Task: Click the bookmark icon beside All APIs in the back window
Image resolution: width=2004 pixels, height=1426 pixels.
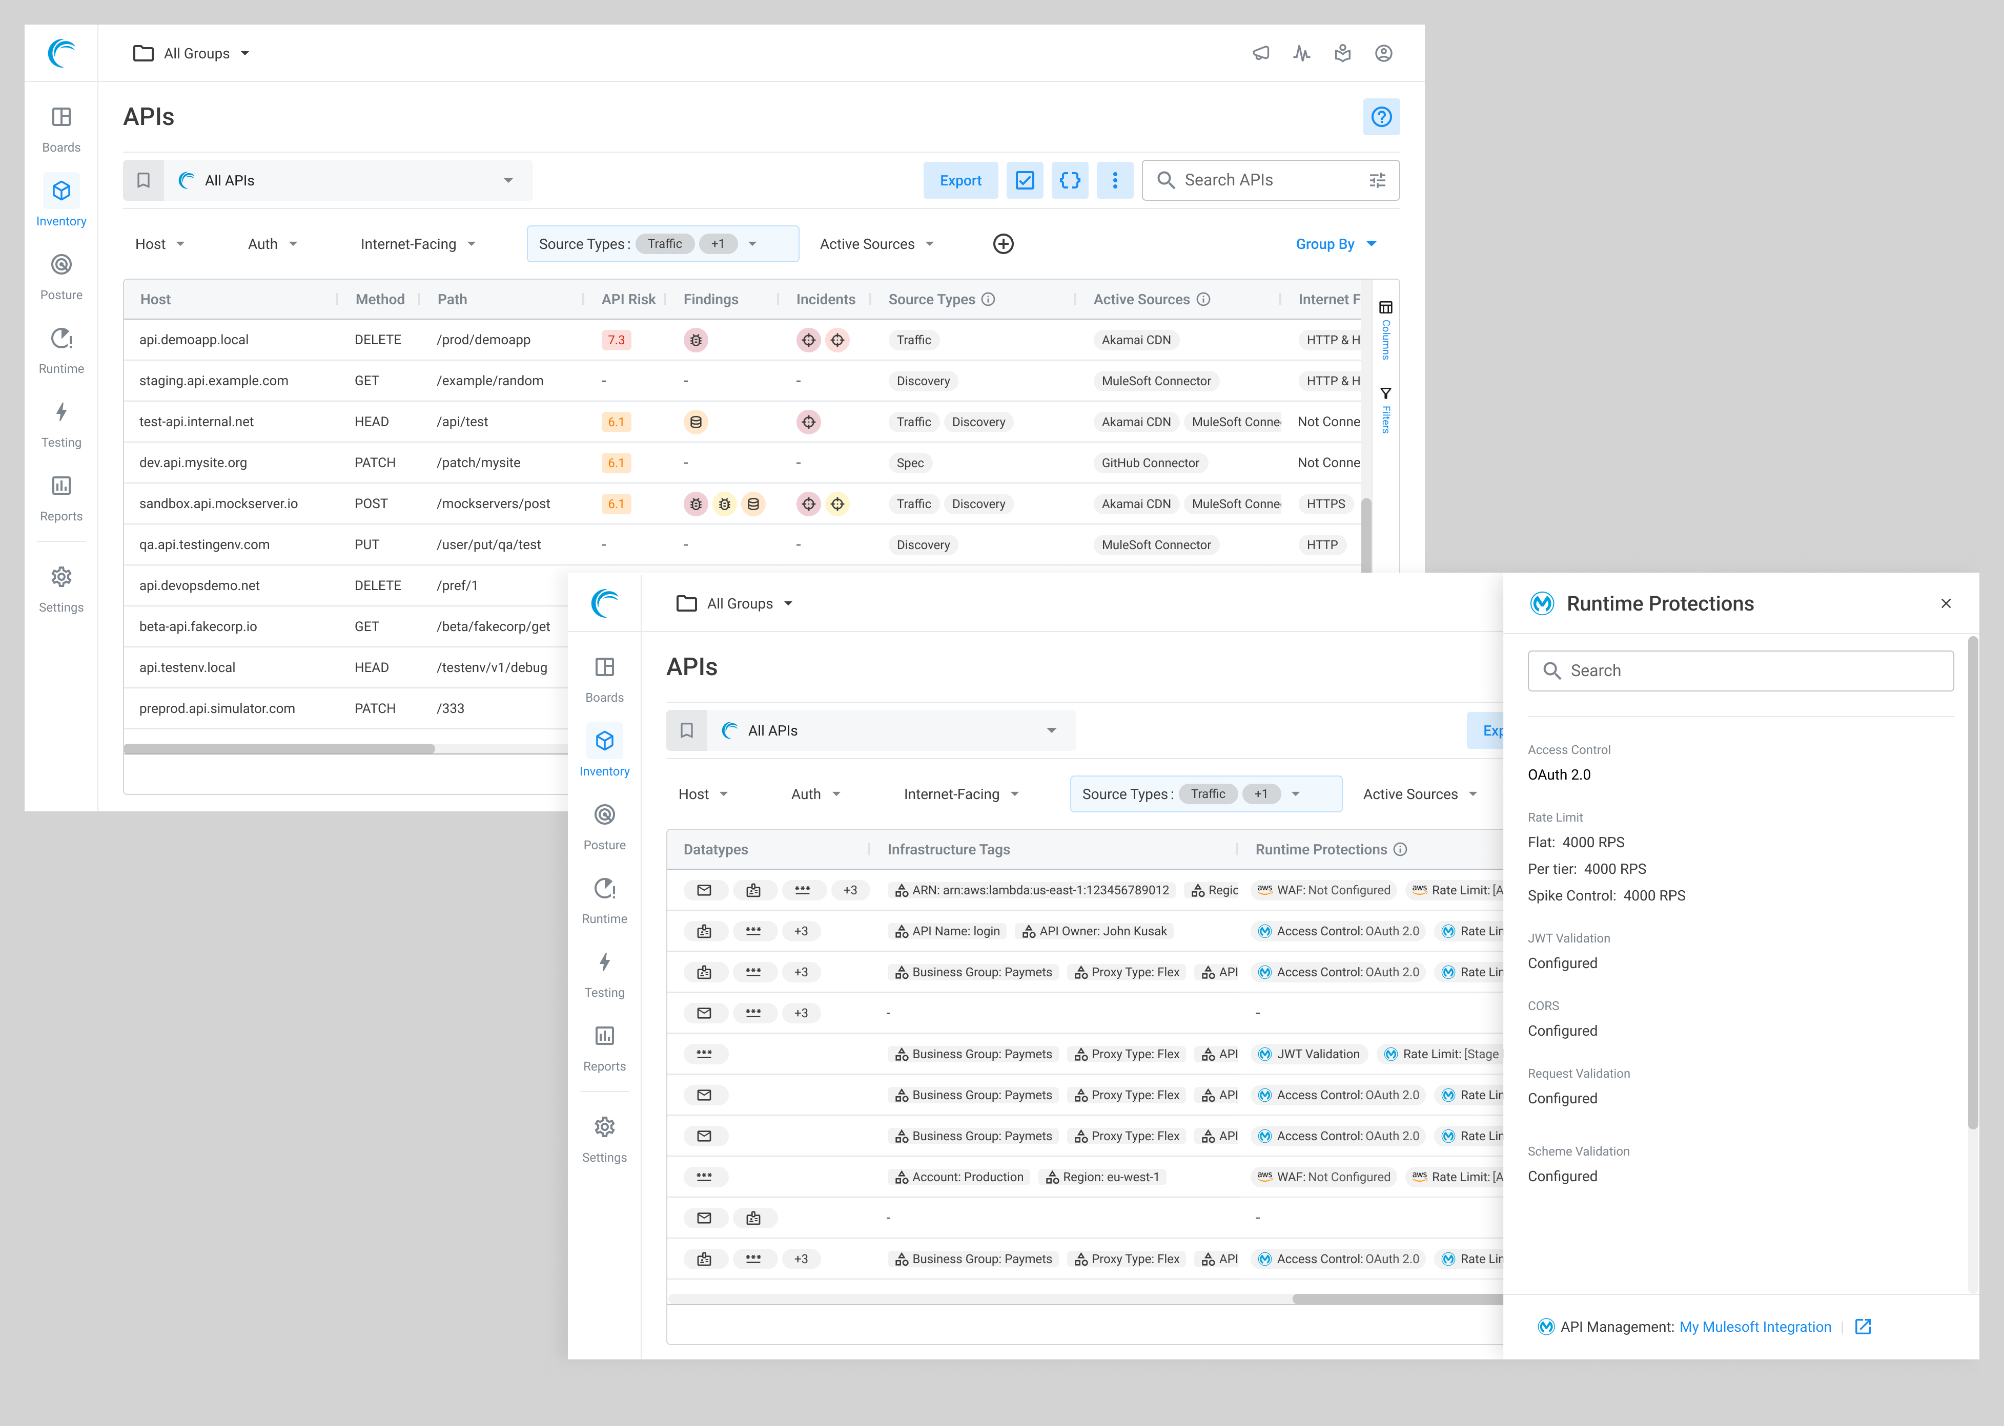Action: point(143,180)
